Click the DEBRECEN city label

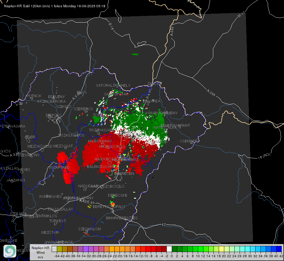tap(124, 173)
